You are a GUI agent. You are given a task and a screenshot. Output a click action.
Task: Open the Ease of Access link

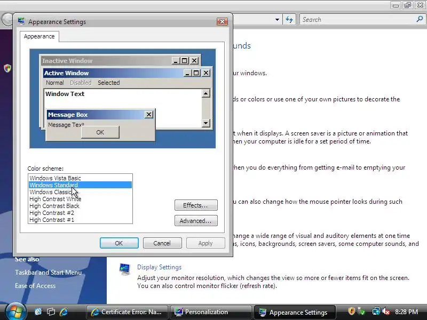tap(35, 286)
